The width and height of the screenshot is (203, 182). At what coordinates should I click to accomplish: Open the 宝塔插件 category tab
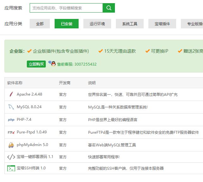pyautogui.click(x=162, y=24)
